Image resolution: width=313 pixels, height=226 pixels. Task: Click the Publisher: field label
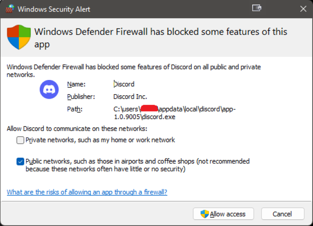click(81, 97)
